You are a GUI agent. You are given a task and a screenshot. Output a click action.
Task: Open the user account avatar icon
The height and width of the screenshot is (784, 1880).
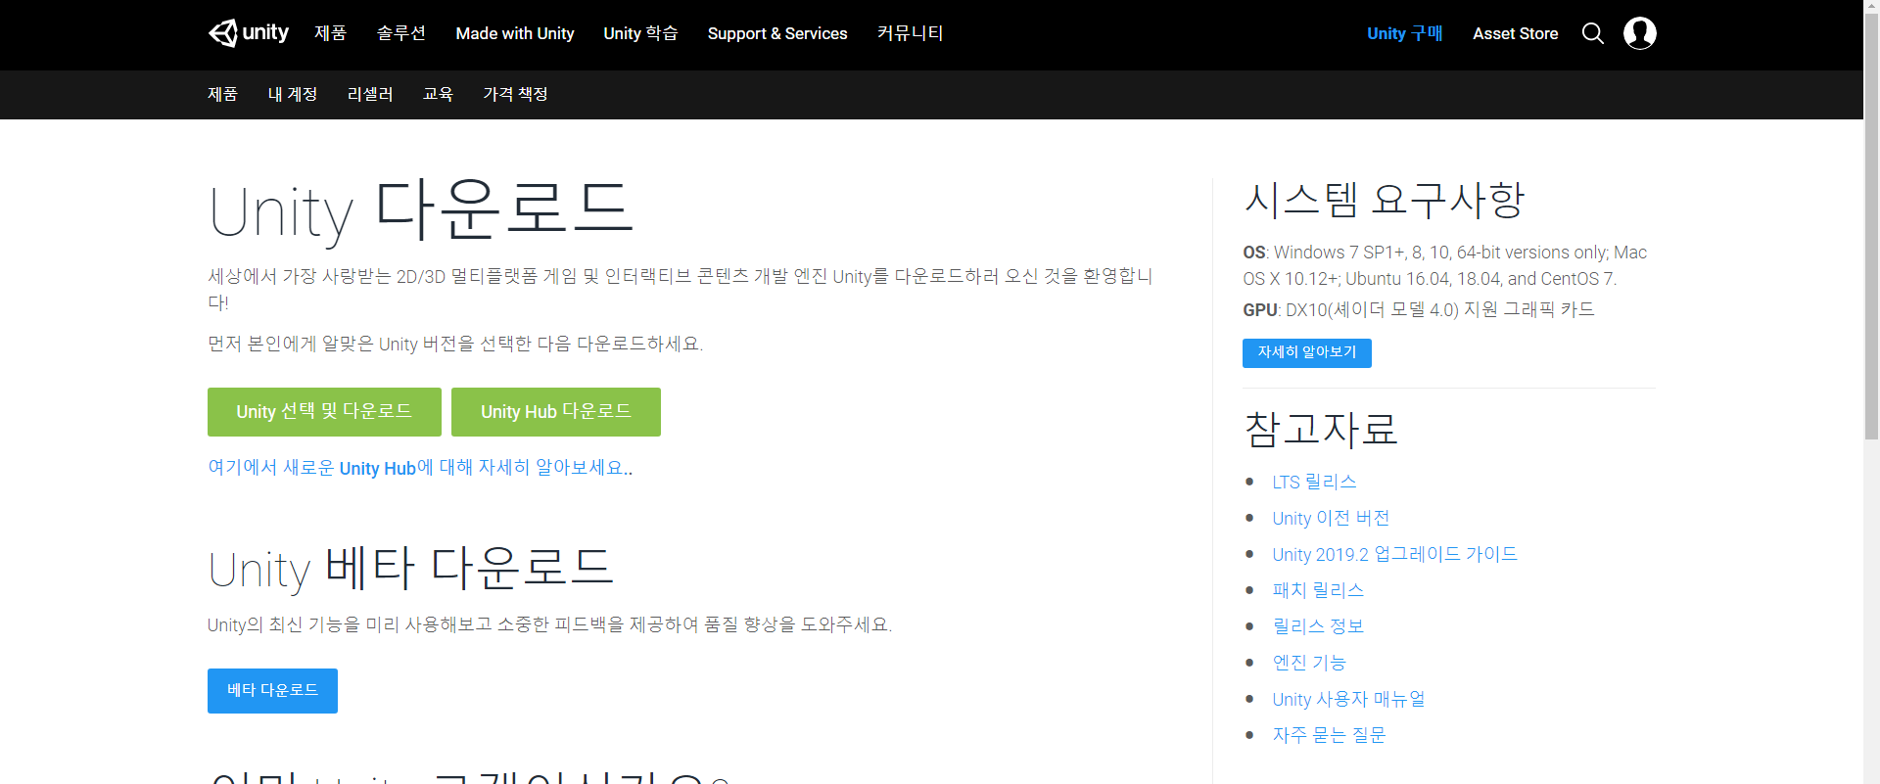coord(1640,33)
